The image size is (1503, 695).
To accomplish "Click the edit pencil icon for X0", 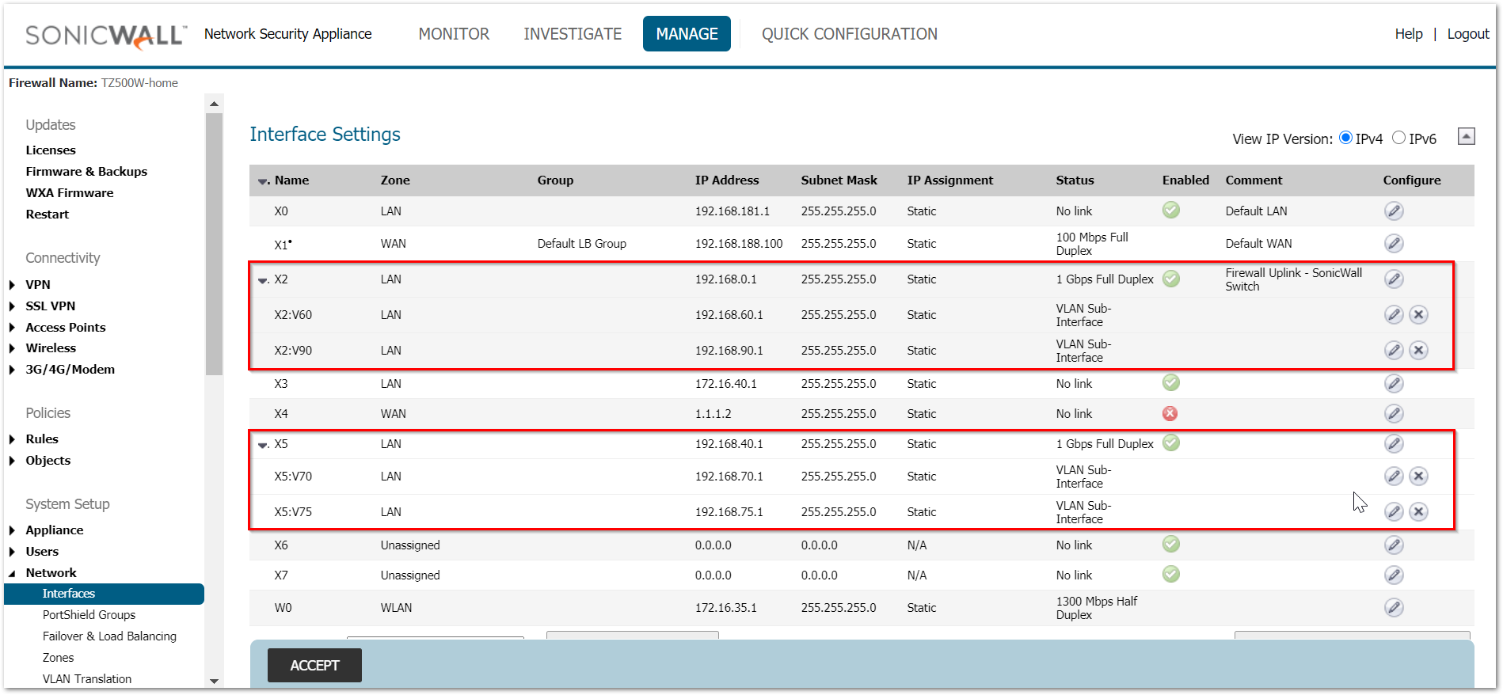I will (x=1394, y=211).
